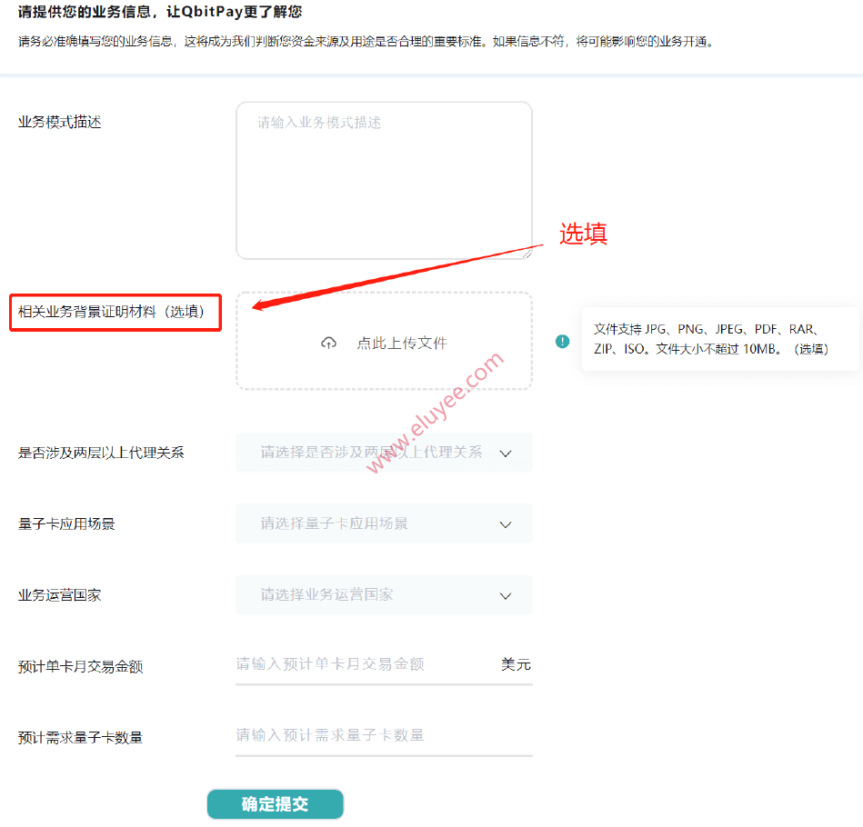Open the 业务运营国家 country dropdown
This screenshot has width=863, height=827.
tap(382, 595)
